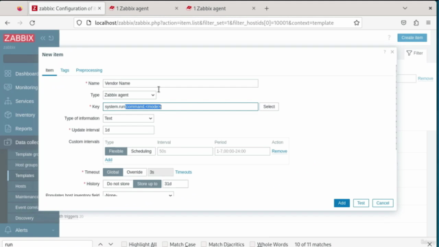Click the Name input field

180,83
